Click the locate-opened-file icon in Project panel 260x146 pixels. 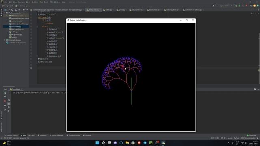tap(12, 10)
